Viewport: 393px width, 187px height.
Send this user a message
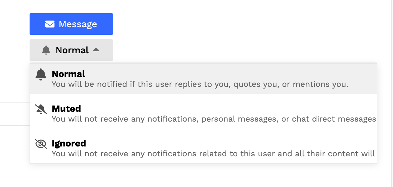[71, 24]
